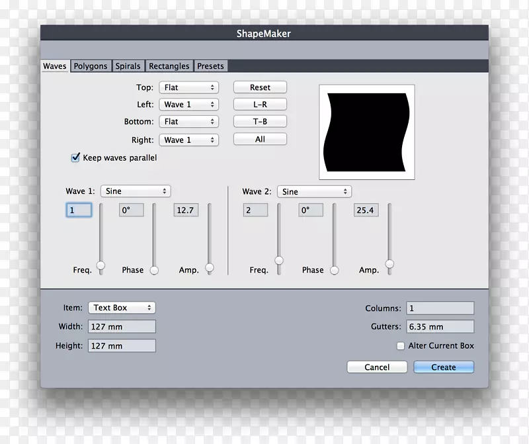Click the Create button
529x444 pixels.
point(444,367)
